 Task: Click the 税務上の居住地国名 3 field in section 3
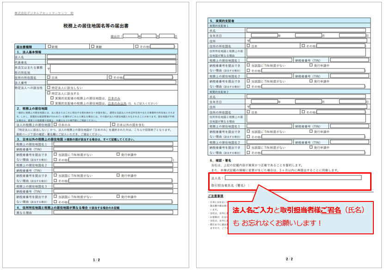[113, 186]
